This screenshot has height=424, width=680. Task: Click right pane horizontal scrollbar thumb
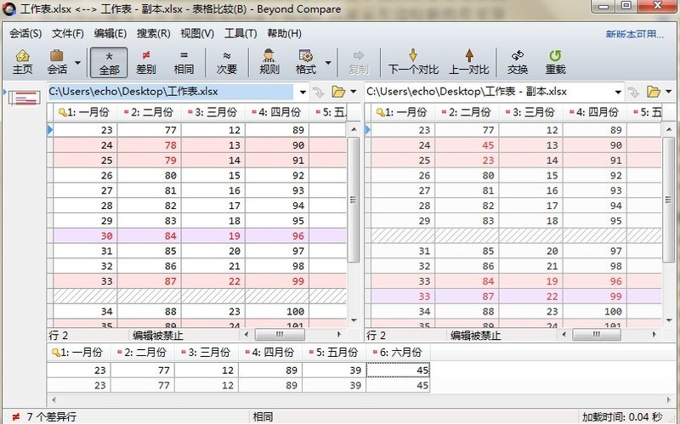[597, 334]
